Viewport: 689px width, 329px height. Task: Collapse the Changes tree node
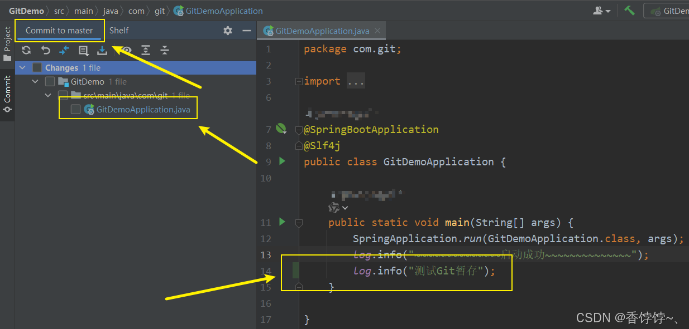pyautogui.click(x=22, y=67)
